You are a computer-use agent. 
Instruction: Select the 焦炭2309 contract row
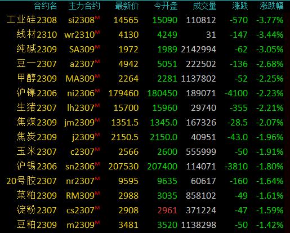click(x=145, y=137)
